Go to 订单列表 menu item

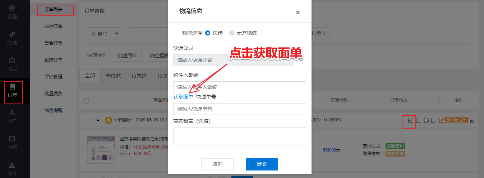click(x=54, y=9)
